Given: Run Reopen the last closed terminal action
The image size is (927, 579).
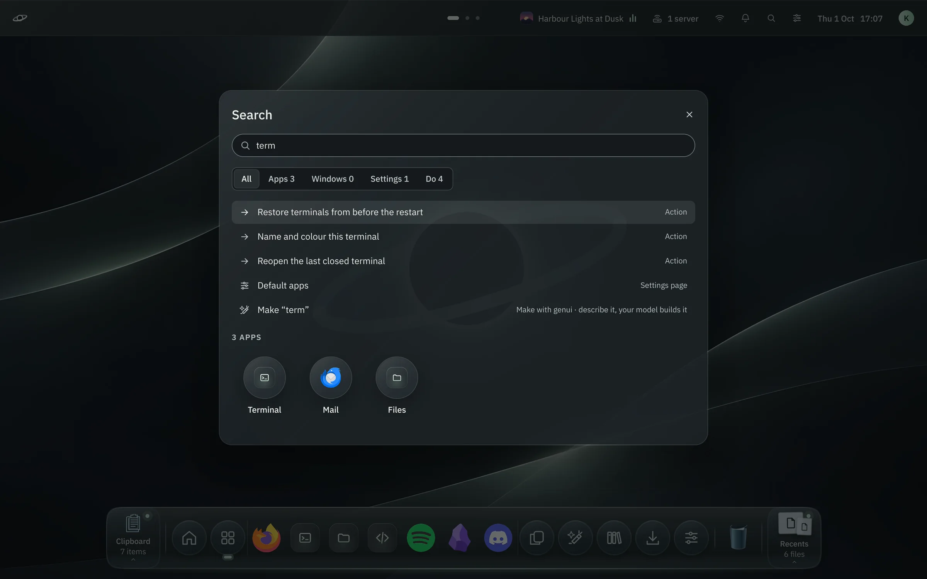Looking at the screenshot, I should click(x=463, y=261).
